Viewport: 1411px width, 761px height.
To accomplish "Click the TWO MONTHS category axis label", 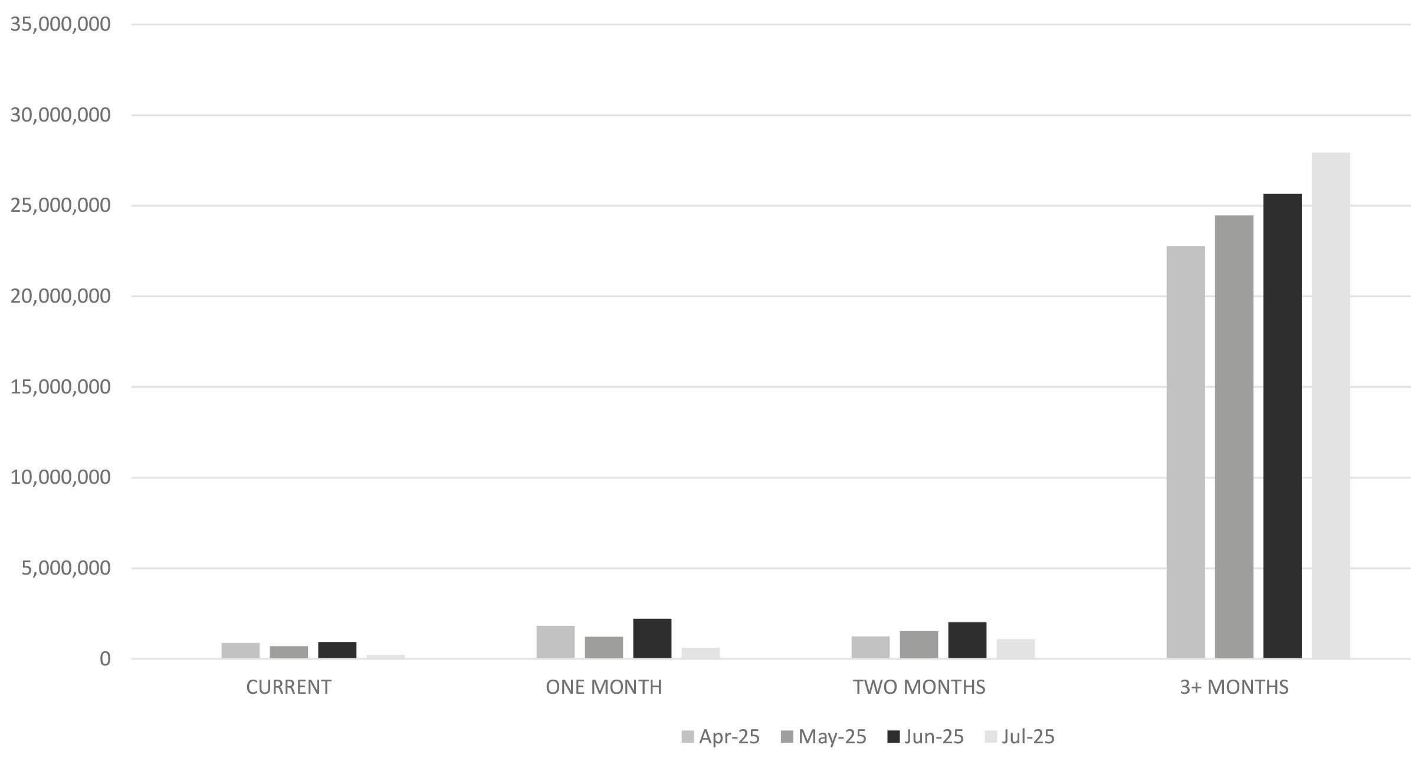I will [919, 687].
